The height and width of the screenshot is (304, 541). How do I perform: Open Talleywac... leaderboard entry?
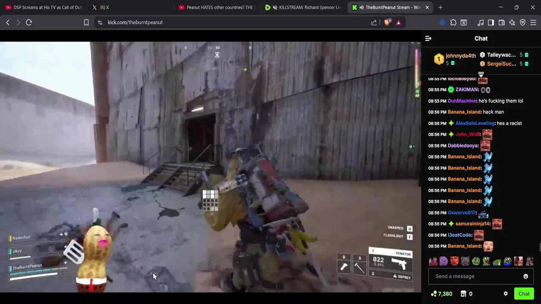point(504,55)
